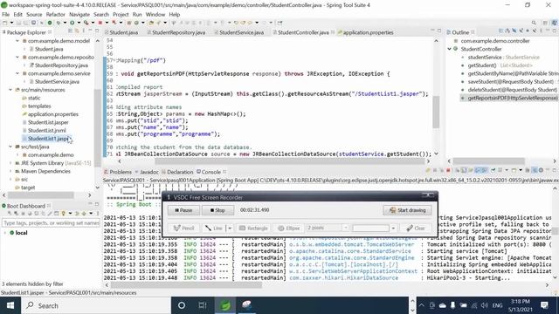
Task: Open the File menu
Action: [6, 15]
